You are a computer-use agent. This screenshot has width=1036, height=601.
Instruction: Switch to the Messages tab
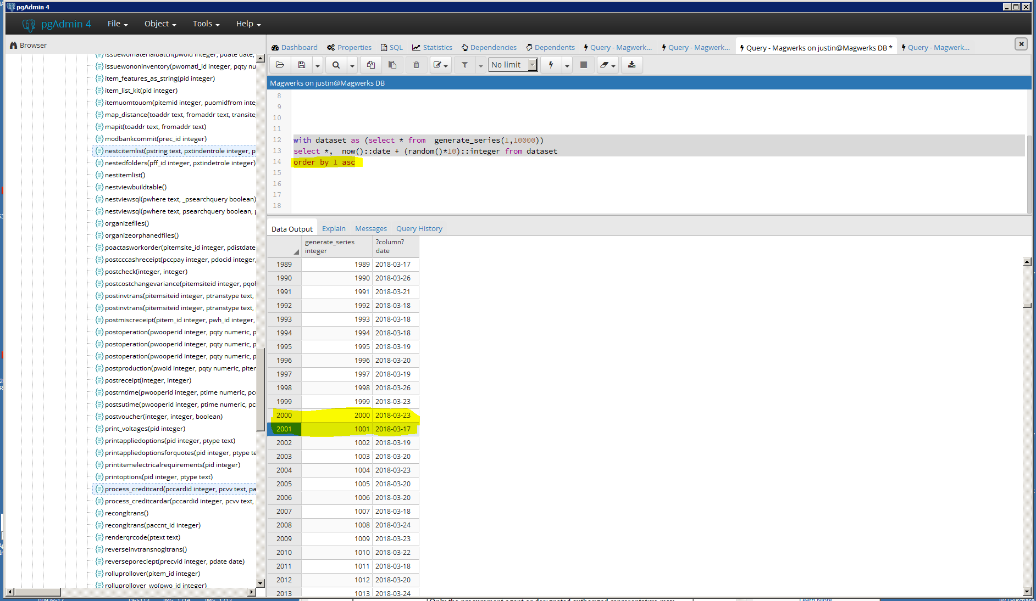pos(370,228)
